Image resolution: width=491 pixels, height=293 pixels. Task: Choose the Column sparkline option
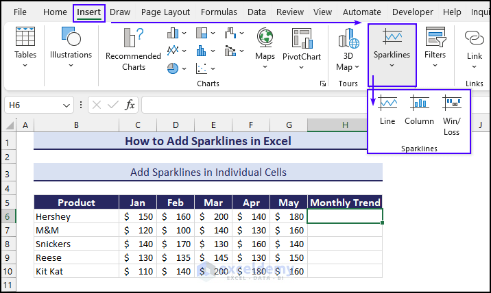pyautogui.click(x=419, y=110)
